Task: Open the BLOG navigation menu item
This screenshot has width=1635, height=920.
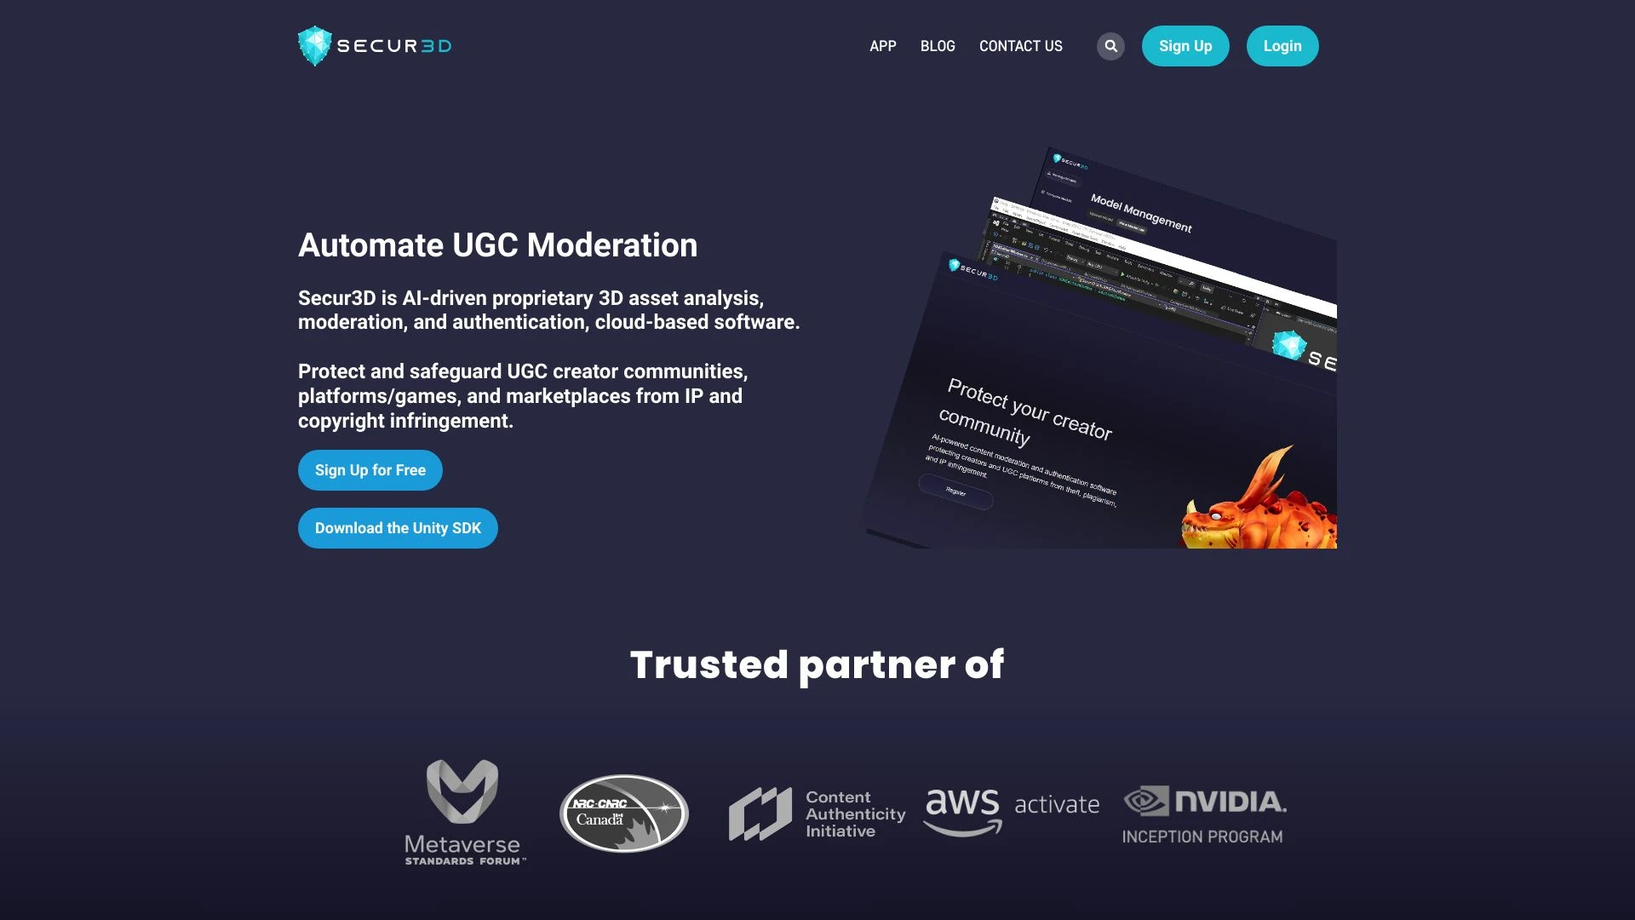Action: pos(938,46)
